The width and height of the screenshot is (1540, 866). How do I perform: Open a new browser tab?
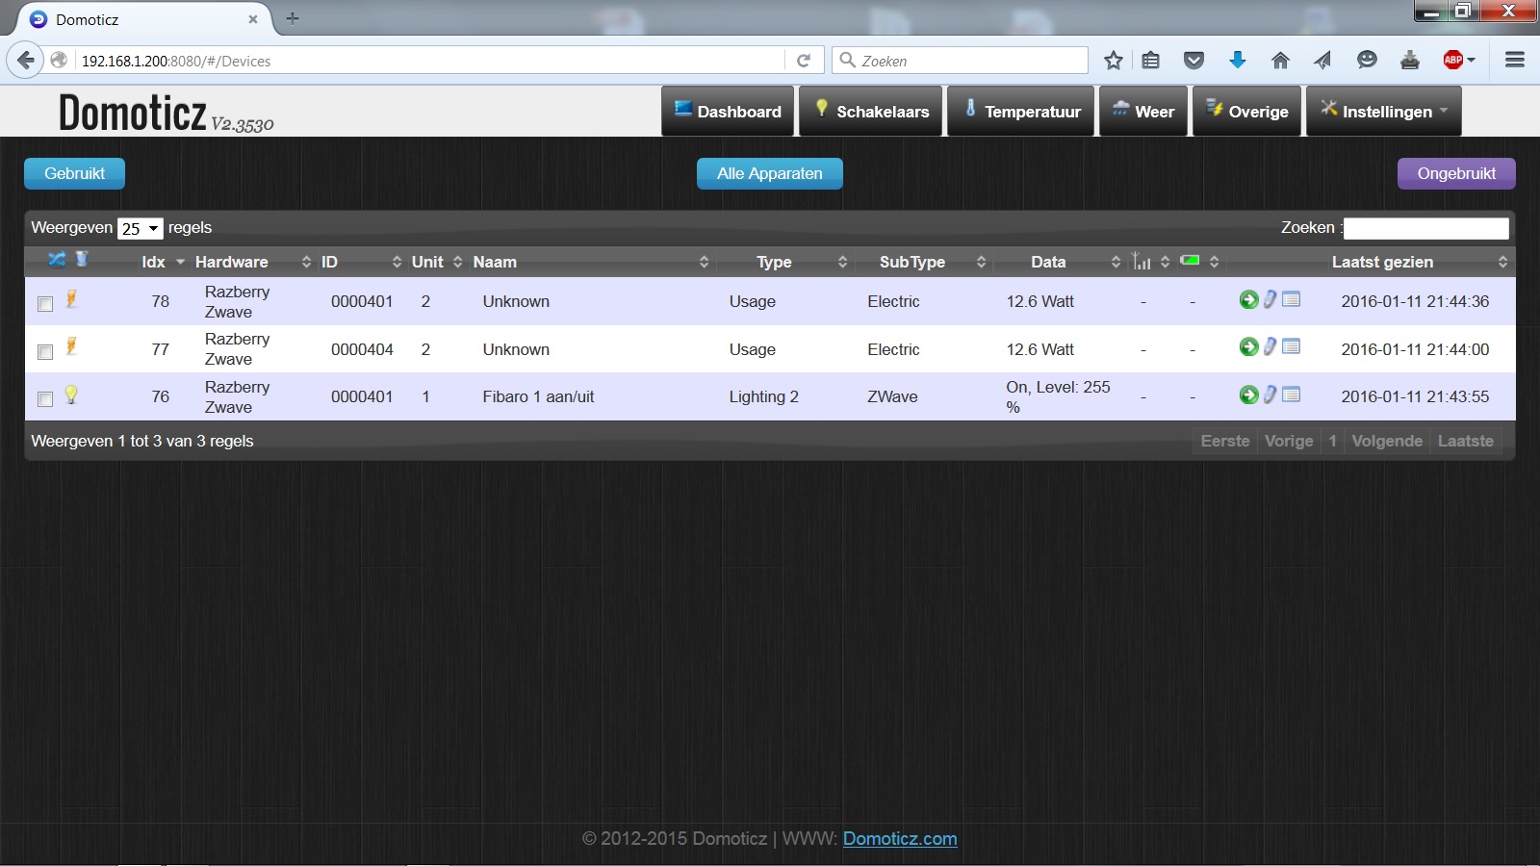pyautogui.click(x=293, y=18)
